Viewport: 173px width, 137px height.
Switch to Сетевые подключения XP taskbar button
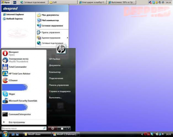34,3
